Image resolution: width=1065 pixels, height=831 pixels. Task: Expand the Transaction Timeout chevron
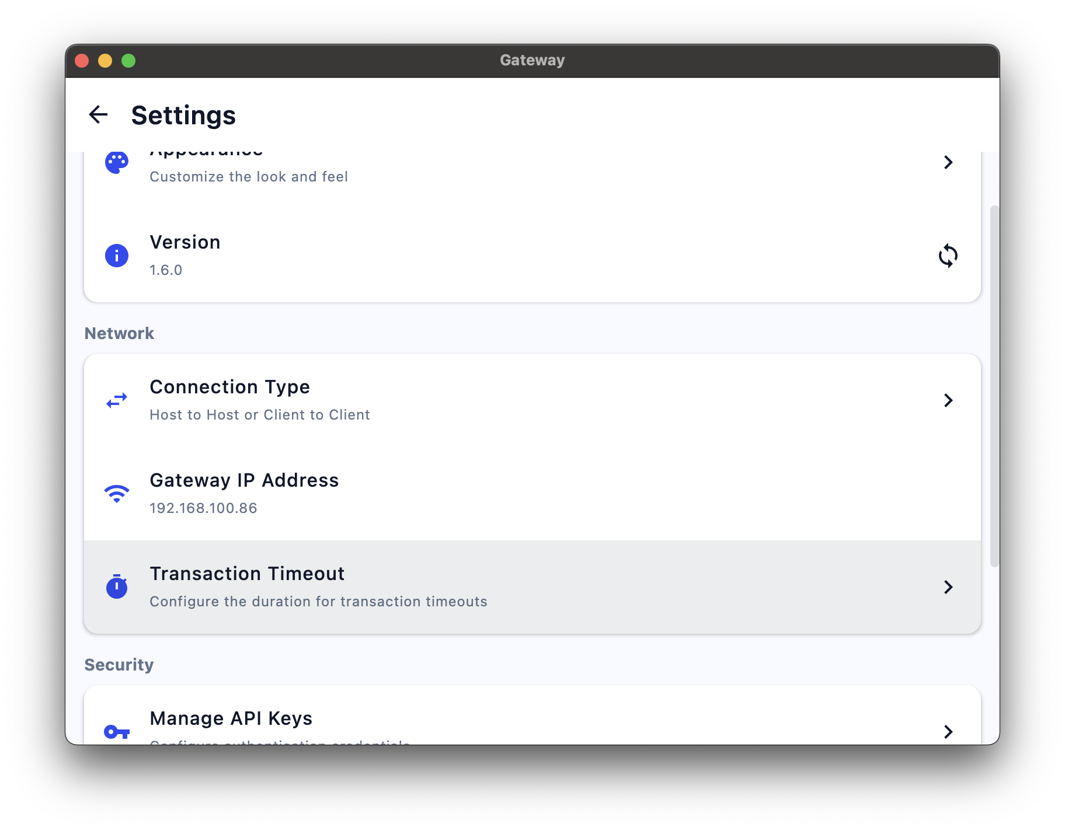pyautogui.click(x=948, y=587)
